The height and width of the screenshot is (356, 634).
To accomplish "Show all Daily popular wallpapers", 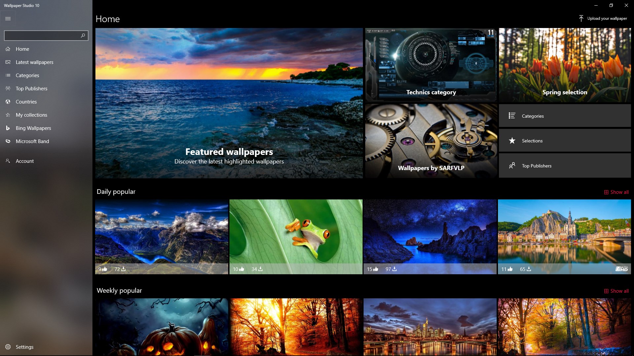I will point(616,192).
